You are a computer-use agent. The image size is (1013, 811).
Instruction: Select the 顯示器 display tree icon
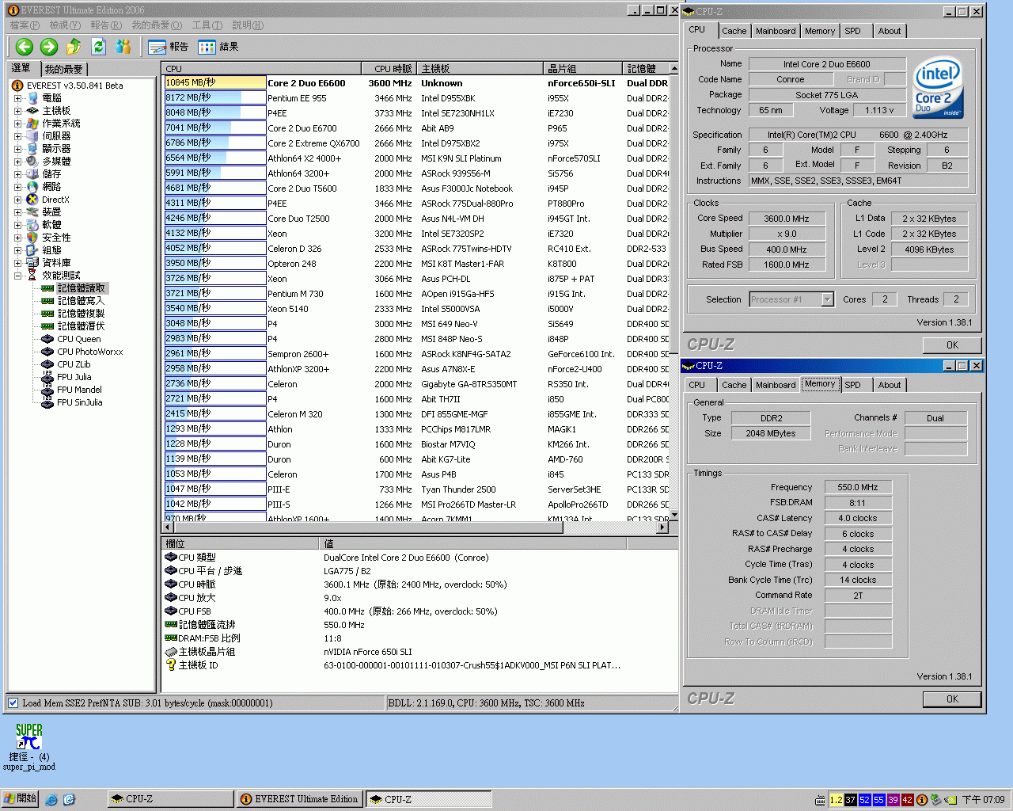tap(32, 149)
